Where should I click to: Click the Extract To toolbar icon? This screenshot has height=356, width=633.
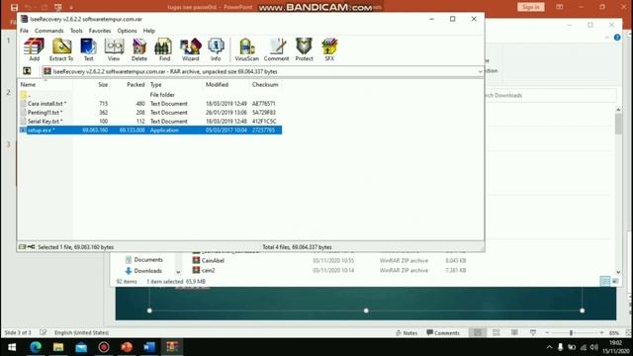tap(61, 49)
